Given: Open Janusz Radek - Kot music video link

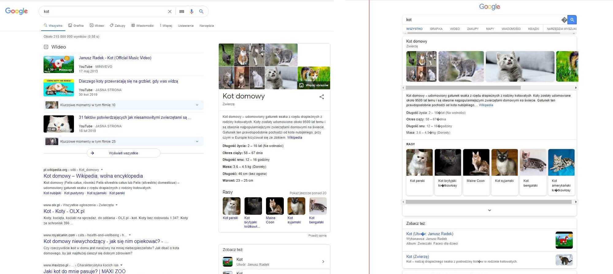Looking at the screenshot, I should click(x=115, y=58).
